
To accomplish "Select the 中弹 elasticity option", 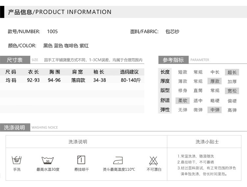I will click(x=214, y=110).
